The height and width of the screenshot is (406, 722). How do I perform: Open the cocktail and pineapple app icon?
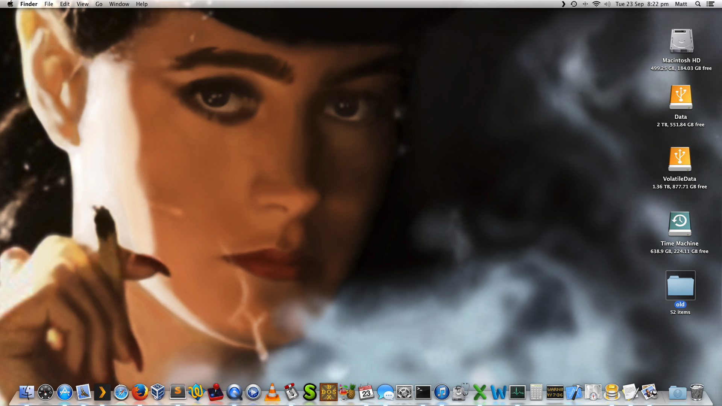(x=347, y=392)
